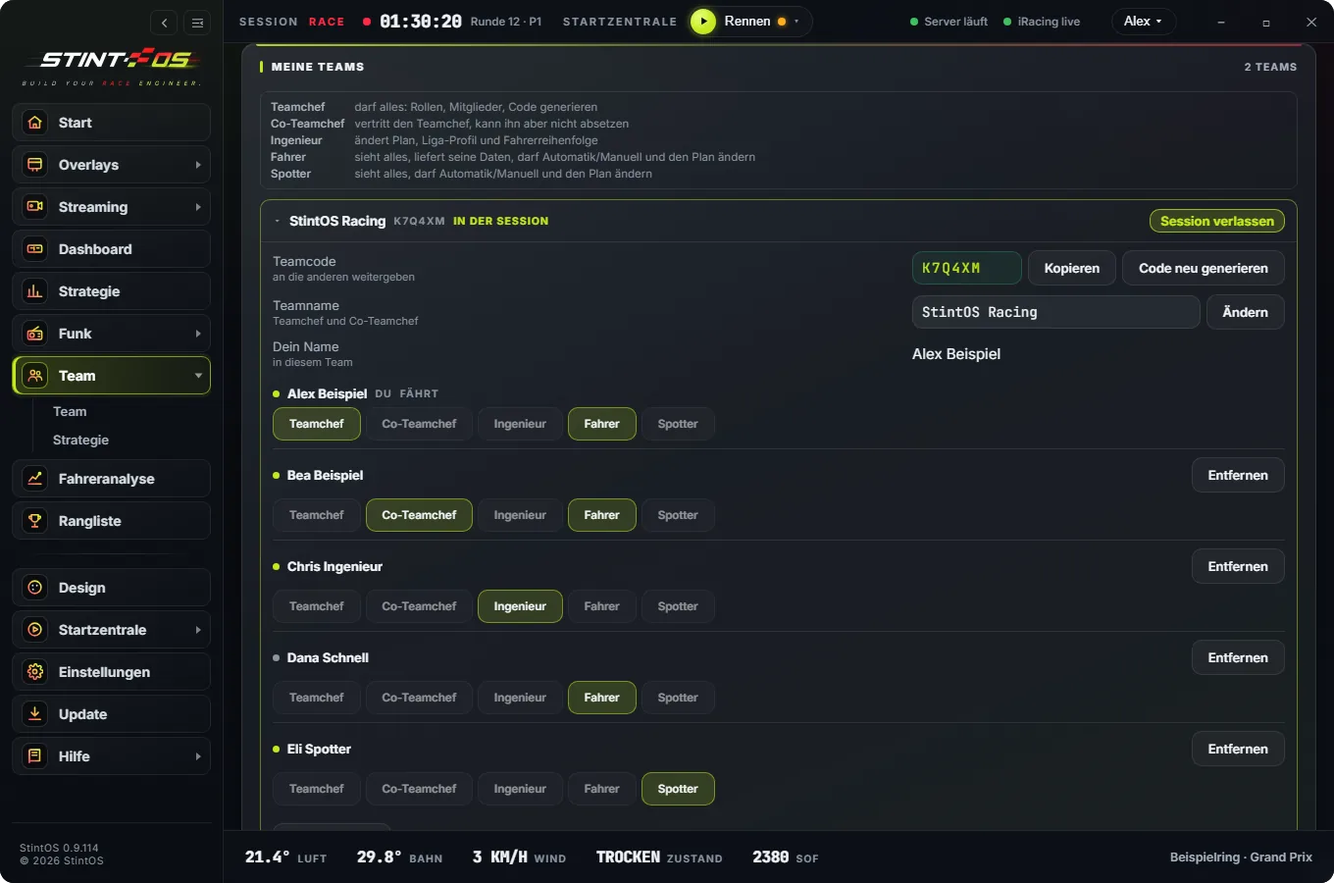Viewport: 1334px width, 883px height.
Task: Open the Dashboard icon
Action: coord(35,249)
